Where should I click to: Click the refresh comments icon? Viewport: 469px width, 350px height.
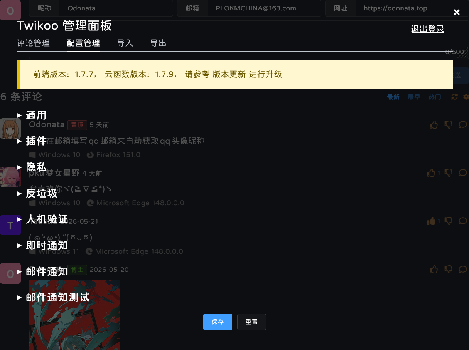pos(454,97)
